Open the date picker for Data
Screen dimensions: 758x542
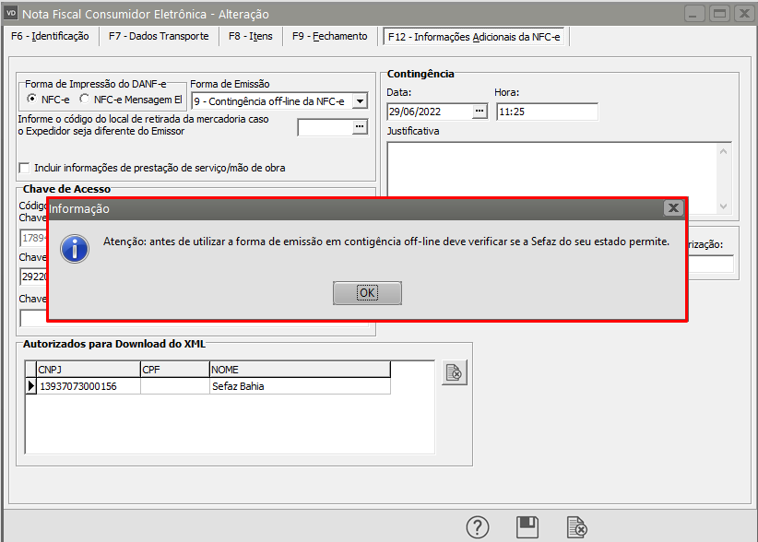[x=480, y=112]
